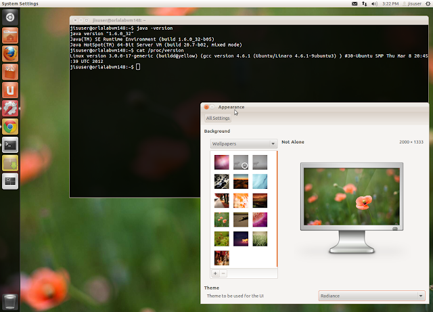Open the Workspace Switcher launcher icon

(10, 181)
